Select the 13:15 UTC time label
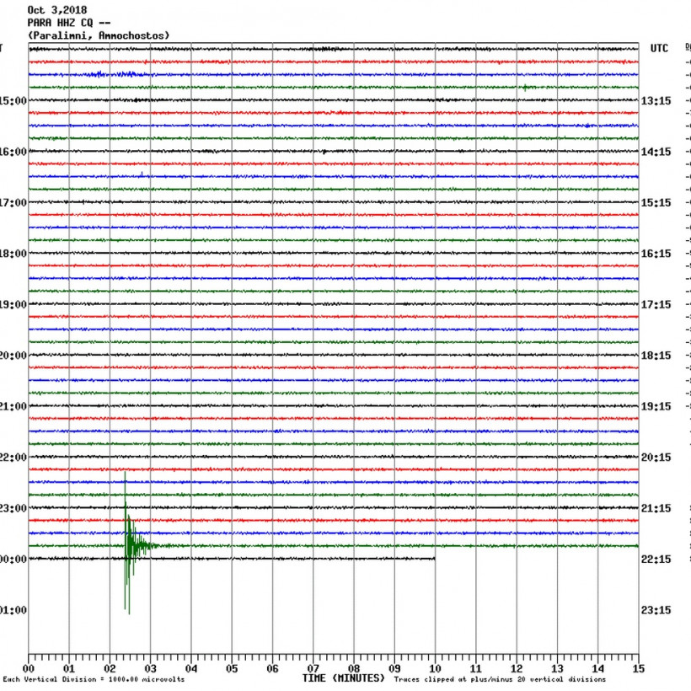The height and width of the screenshot is (691, 691). pyautogui.click(x=656, y=101)
